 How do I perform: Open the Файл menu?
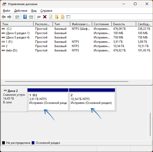6,11
